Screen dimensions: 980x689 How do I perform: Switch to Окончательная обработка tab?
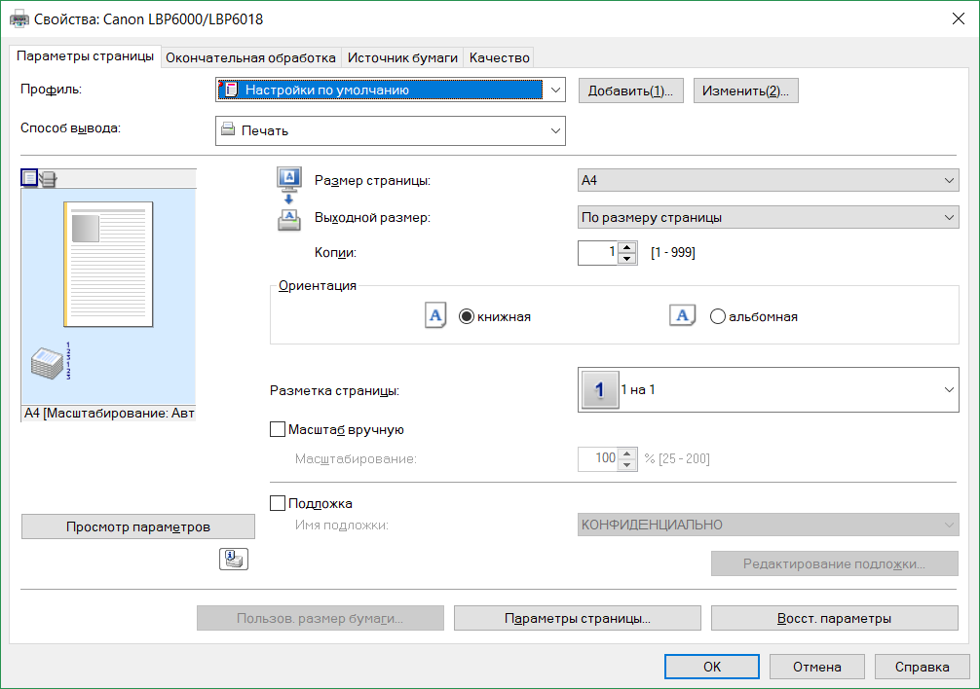click(x=250, y=58)
